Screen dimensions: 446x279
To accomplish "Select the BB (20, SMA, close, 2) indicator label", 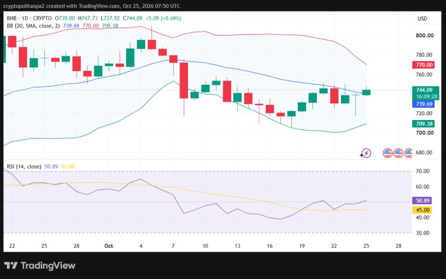I will [33, 26].
